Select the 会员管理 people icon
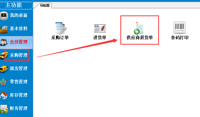 [x=4, y=43]
